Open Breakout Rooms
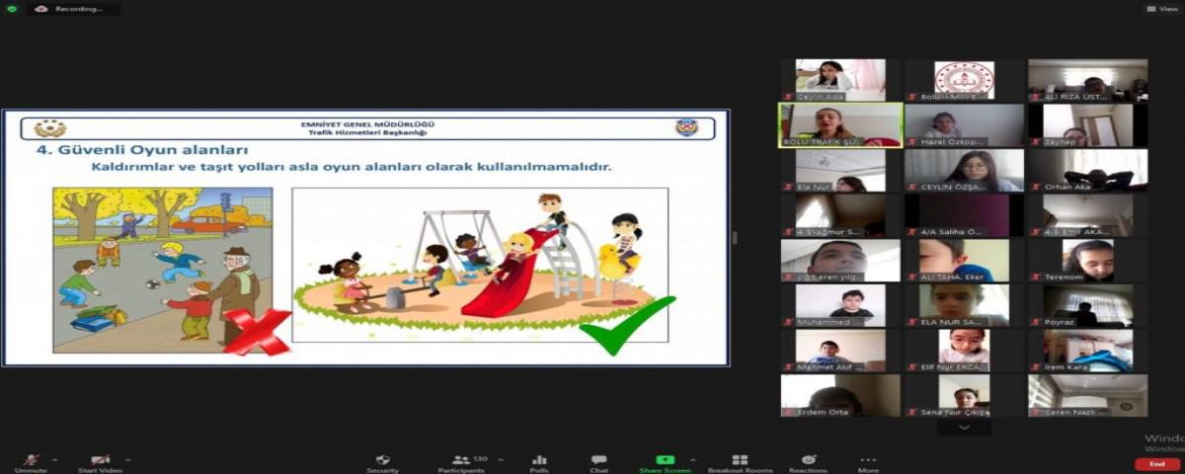The width and height of the screenshot is (1185, 474). pyautogui.click(x=740, y=460)
